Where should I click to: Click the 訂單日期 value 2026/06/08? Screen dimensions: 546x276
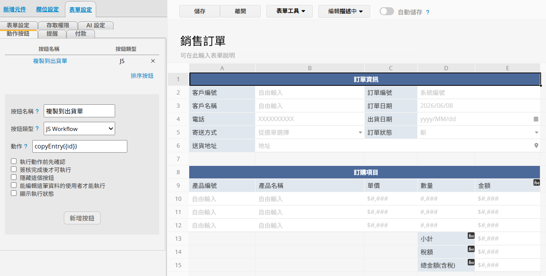click(479, 106)
